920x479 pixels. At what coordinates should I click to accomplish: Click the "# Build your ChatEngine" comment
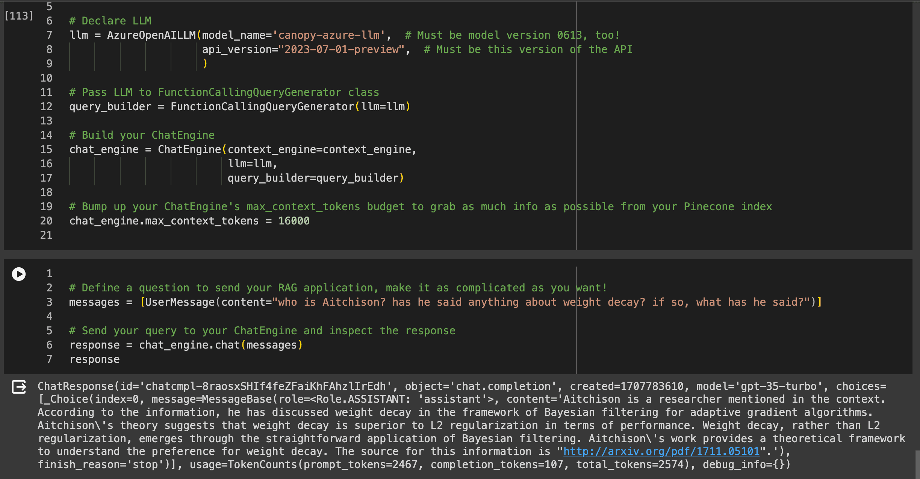pos(142,135)
